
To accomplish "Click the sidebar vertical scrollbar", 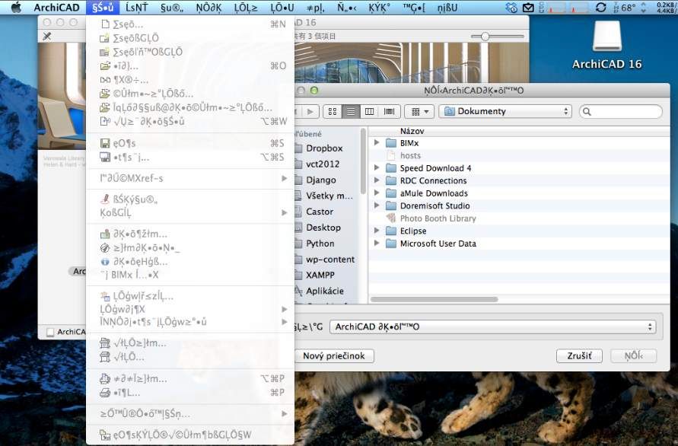I will pos(363,162).
